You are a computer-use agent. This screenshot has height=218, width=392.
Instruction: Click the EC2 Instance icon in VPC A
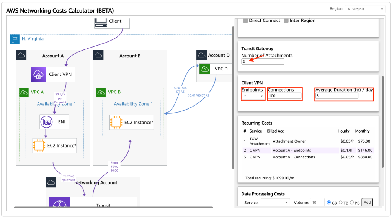click(x=39, y=146)
